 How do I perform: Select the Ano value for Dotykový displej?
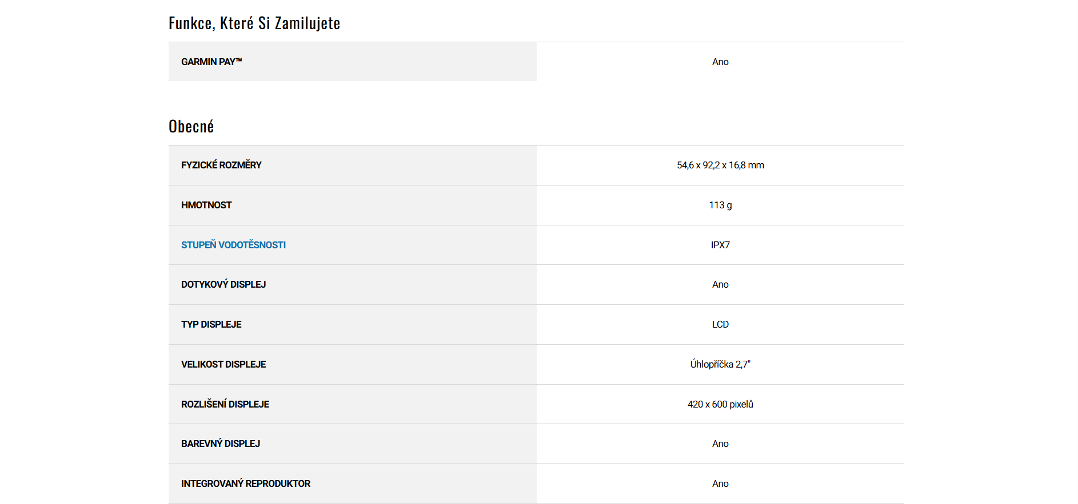coord(720,284)
